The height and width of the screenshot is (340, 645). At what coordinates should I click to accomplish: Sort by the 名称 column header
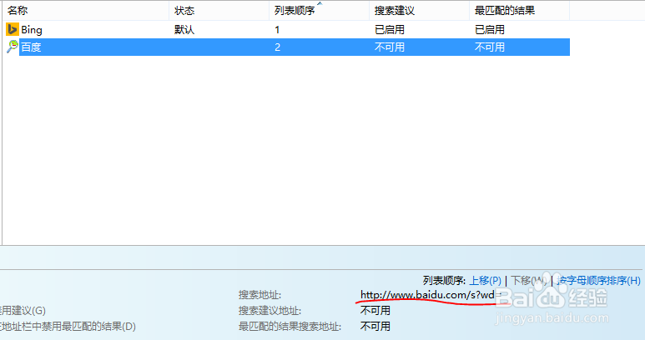pos(18,10)
